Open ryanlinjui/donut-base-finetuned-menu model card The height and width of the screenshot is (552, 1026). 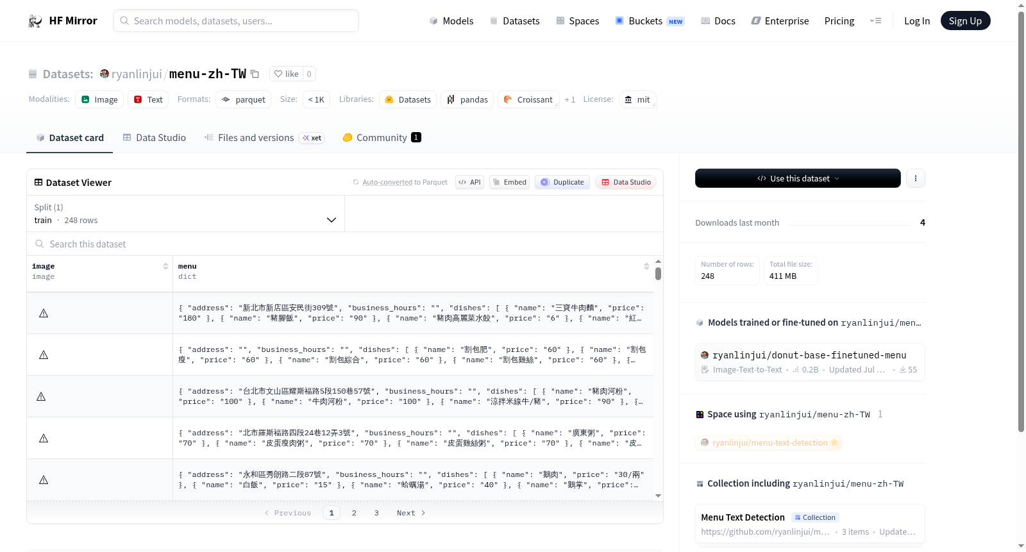pos(810,362)
